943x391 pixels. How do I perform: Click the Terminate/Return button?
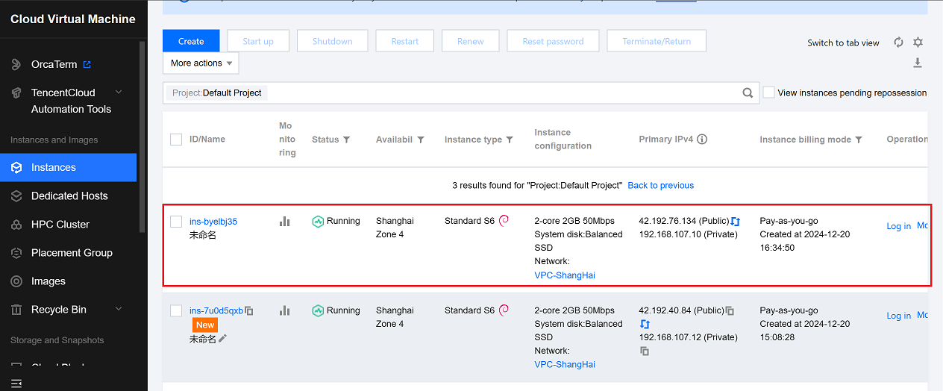tap(657, 41)
